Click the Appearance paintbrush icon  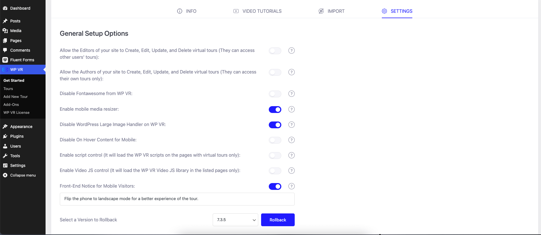(5, 127)
